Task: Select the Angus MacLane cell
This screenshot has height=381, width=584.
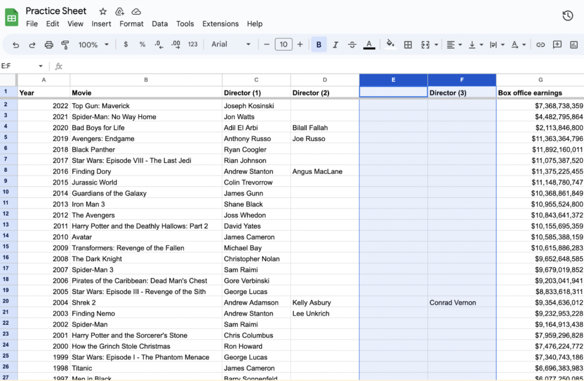Action: click(x=325, y=171)
